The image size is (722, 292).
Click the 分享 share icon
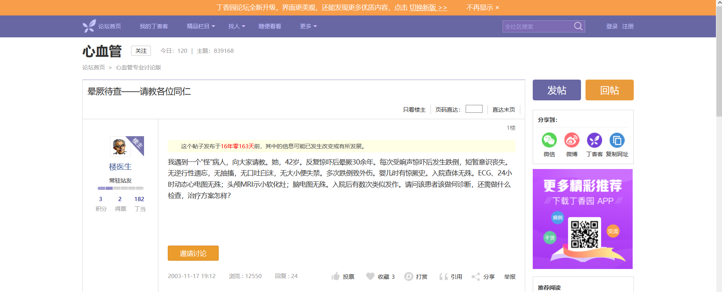coord(476,277)
